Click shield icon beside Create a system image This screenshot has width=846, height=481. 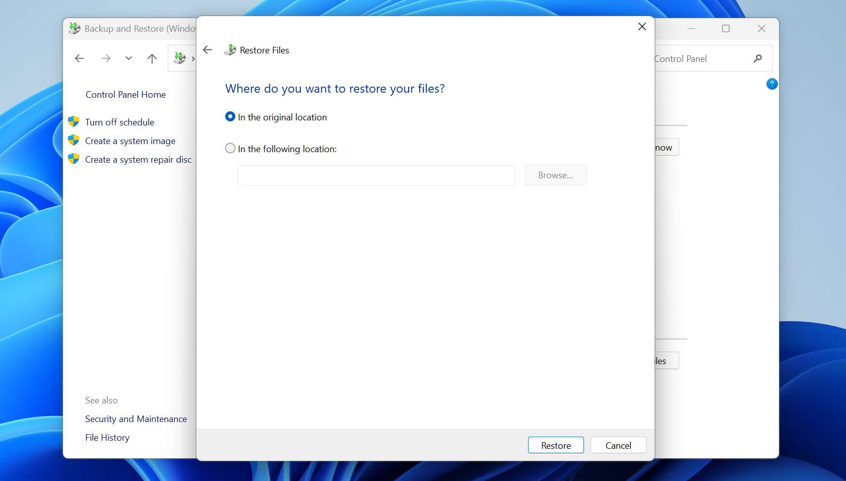(74, 140)
